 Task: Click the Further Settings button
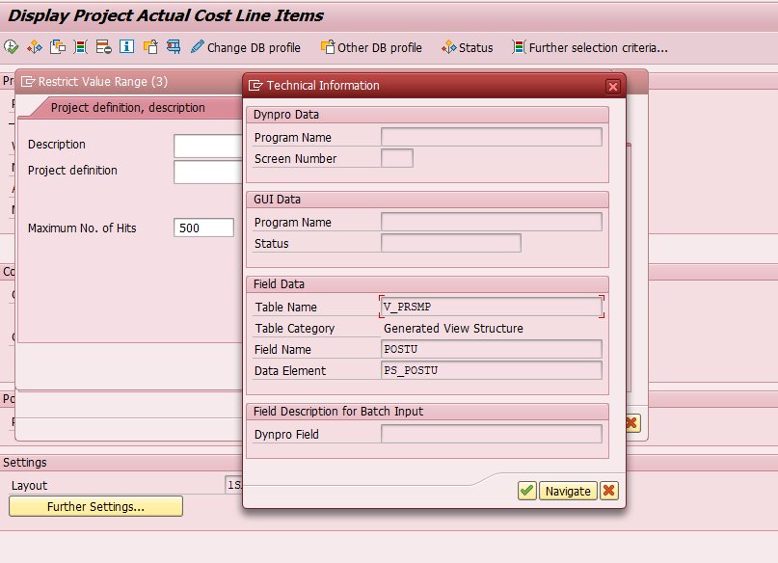(94, 506)
